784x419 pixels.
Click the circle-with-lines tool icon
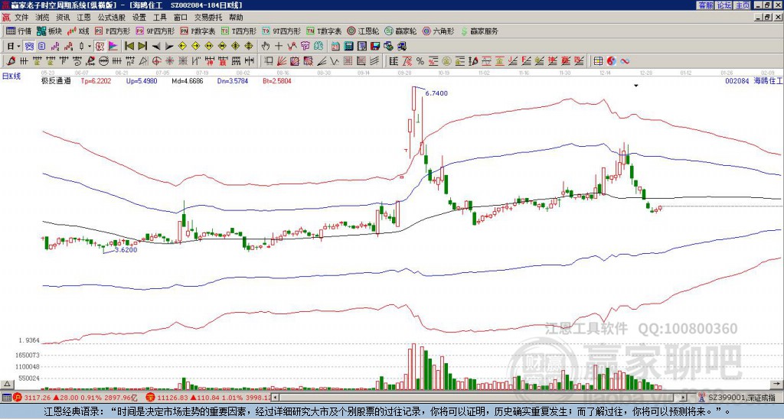[x=103, y=61]
